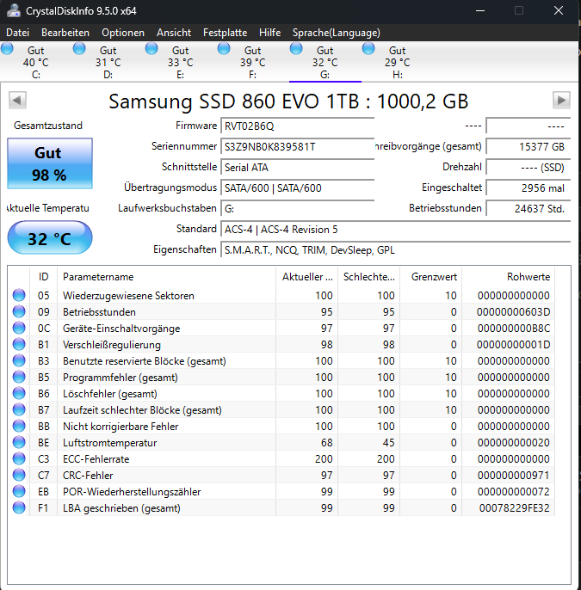Viewport: 581px width, 590px height.
Task: Click raw value 00078229FE32
Action: coord(515,508)
